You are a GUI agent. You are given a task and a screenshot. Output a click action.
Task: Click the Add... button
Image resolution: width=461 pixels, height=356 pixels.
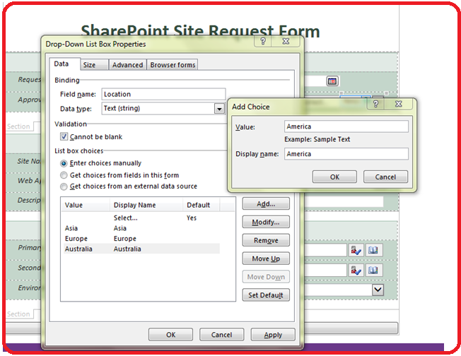pos(266,204)
